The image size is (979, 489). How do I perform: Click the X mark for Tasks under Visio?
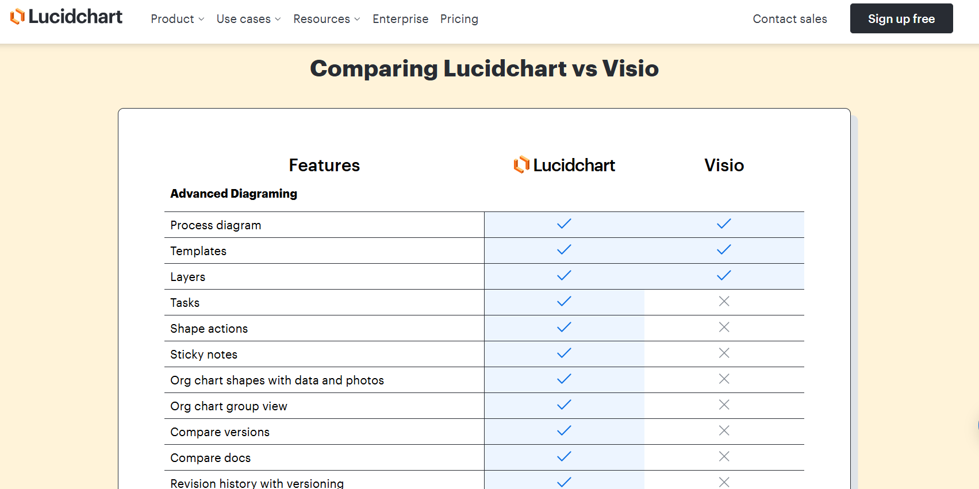[x=724, y=301]
